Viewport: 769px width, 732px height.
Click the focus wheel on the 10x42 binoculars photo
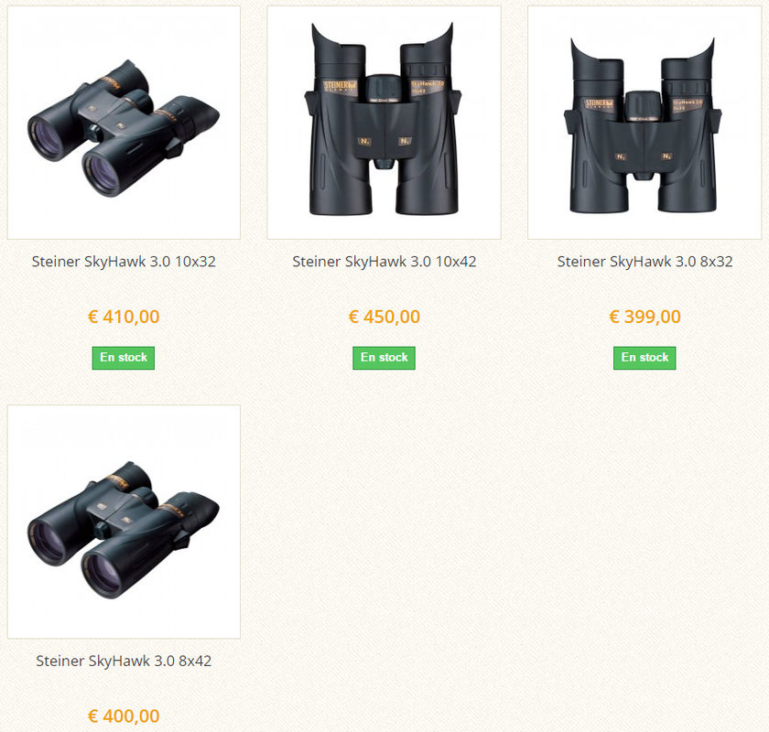point(384,88)
